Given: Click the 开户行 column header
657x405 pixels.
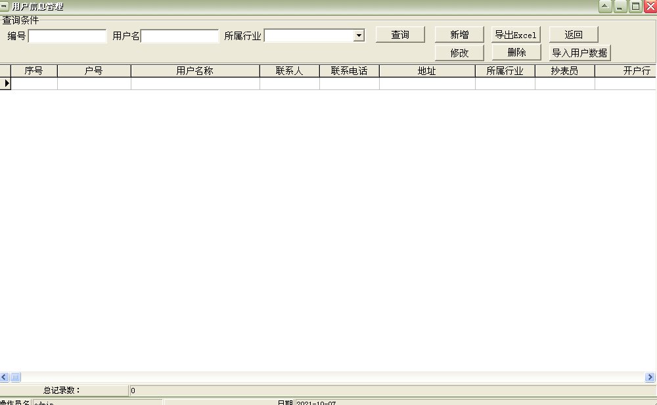Looking at the screenshot, I should [626, 71].
